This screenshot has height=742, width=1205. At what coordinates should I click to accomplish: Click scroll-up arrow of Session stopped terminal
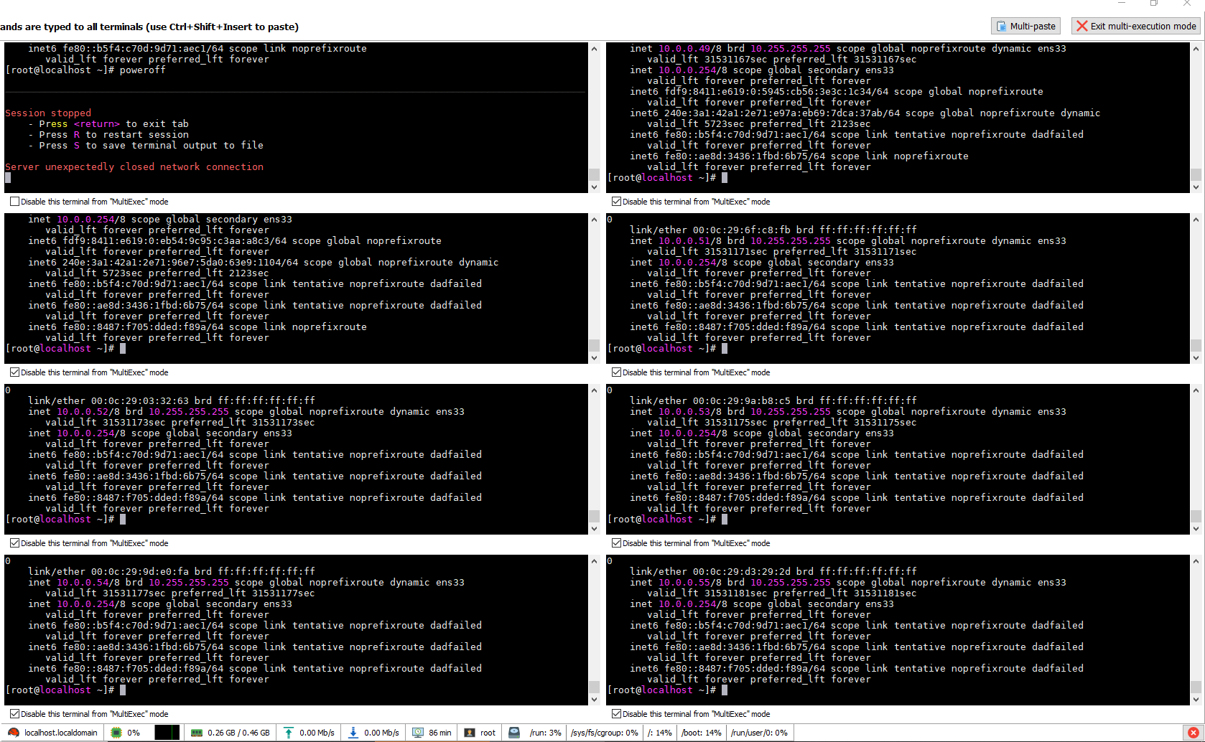tap(594, 49)
